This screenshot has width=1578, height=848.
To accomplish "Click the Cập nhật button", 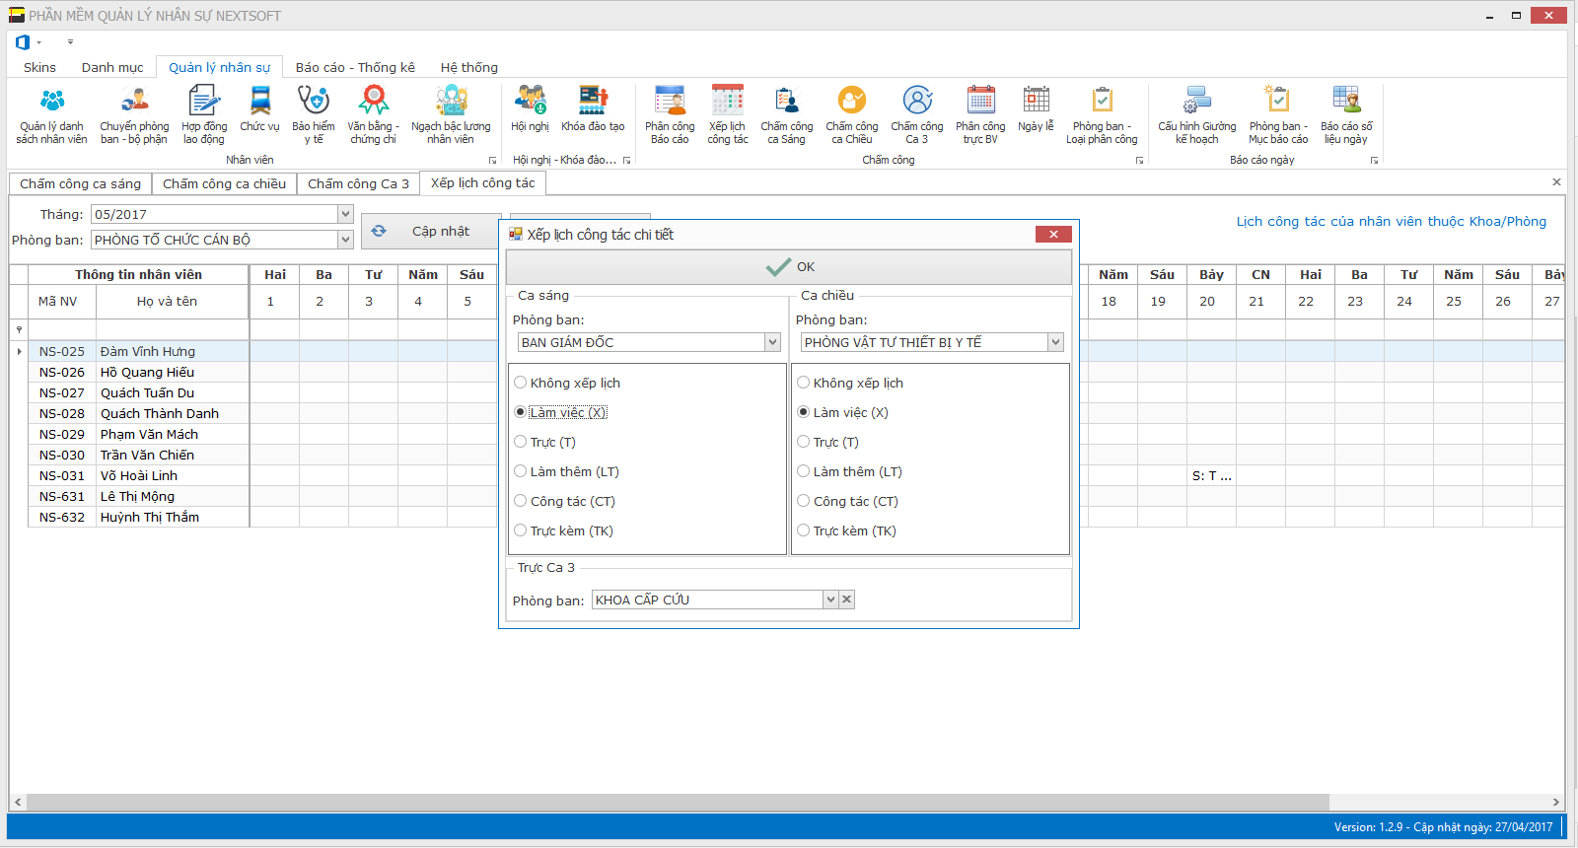I will pos(430,231).
